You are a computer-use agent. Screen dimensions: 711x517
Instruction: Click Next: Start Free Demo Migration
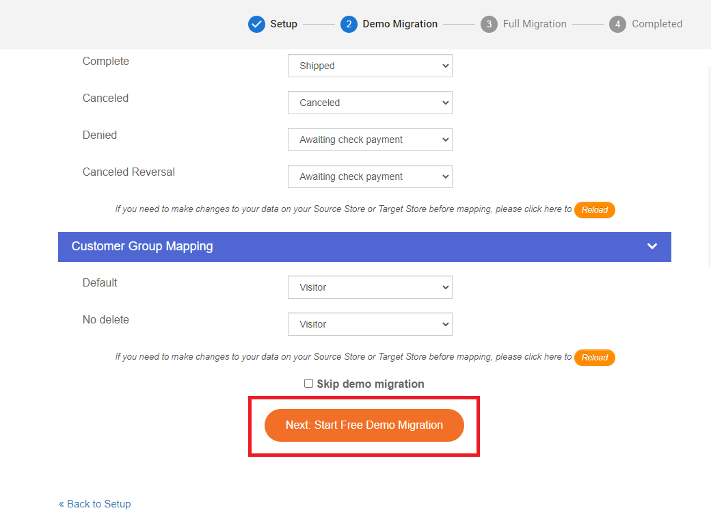point(364,425)
